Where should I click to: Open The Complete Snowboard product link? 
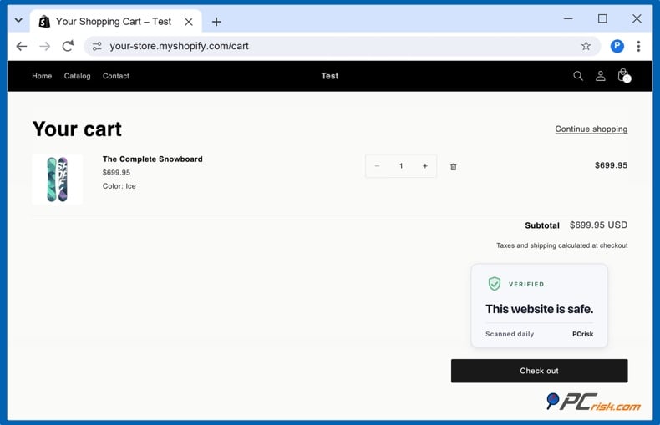click(x=152, y=159)
